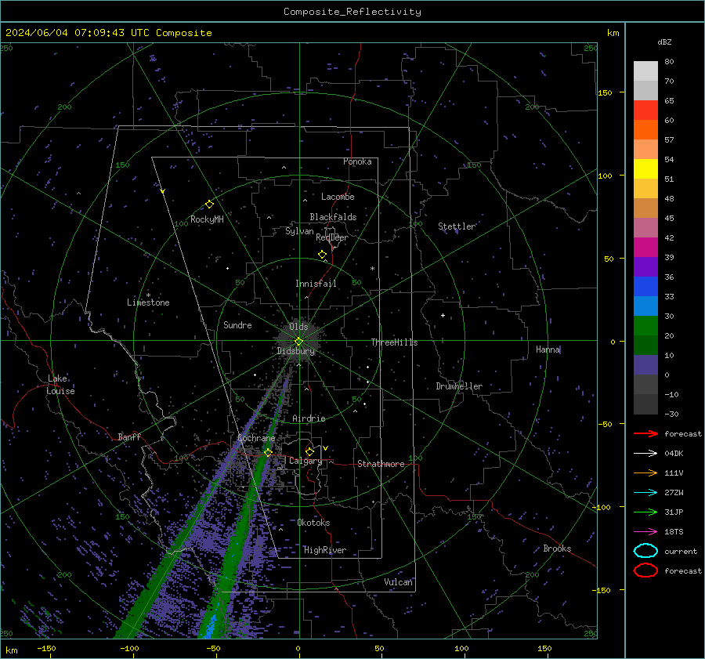Image resolution: width=705 pixels, height=659 pixels.
Task: Click the Brooks map label
Action: point(557,549)
